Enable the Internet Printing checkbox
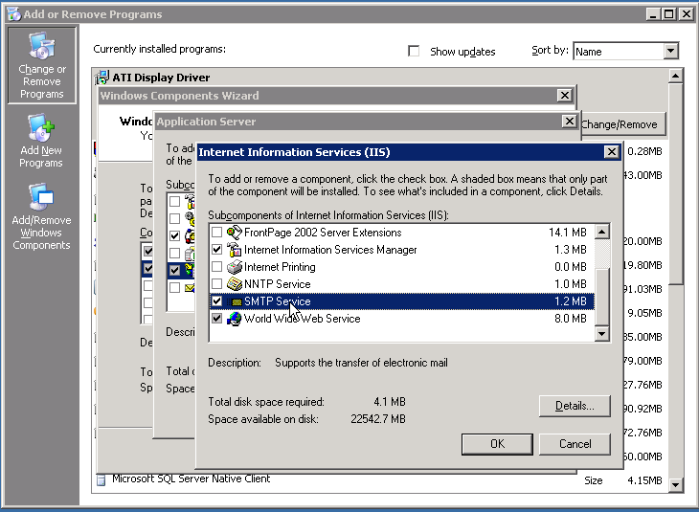This screenshot has width=699, height=512. pyautogui.click(x=216, y=267)
